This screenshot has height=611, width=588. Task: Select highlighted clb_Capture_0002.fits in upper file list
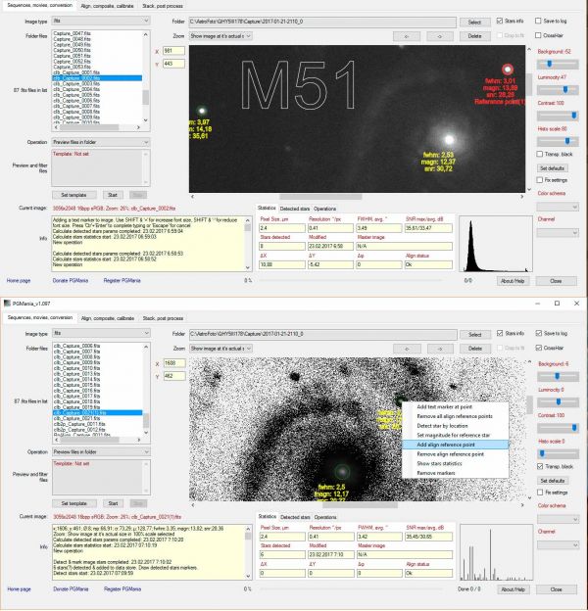point(97,78)
